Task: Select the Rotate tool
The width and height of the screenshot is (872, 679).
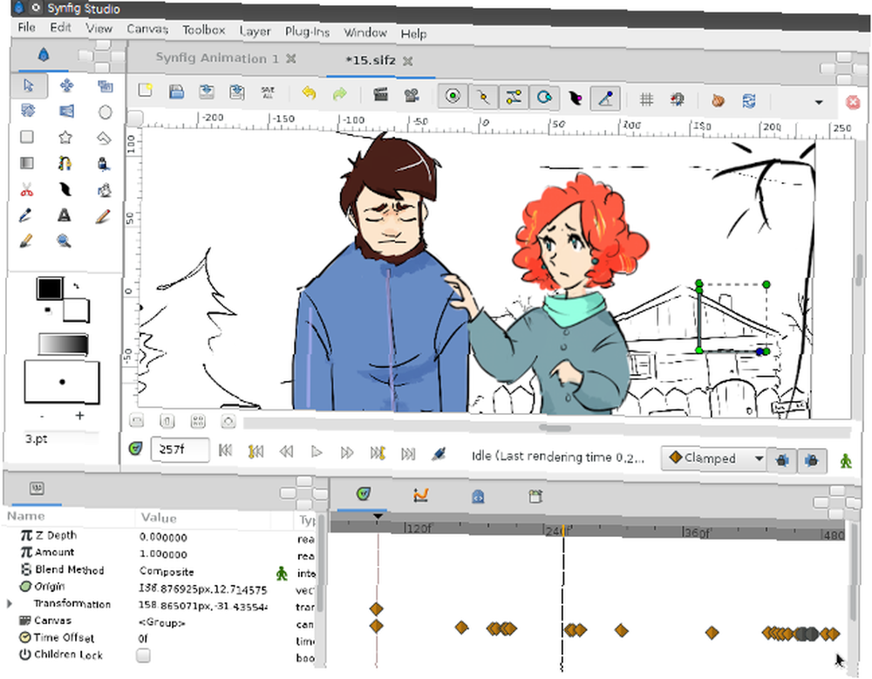Action: [x=28, y=110]
